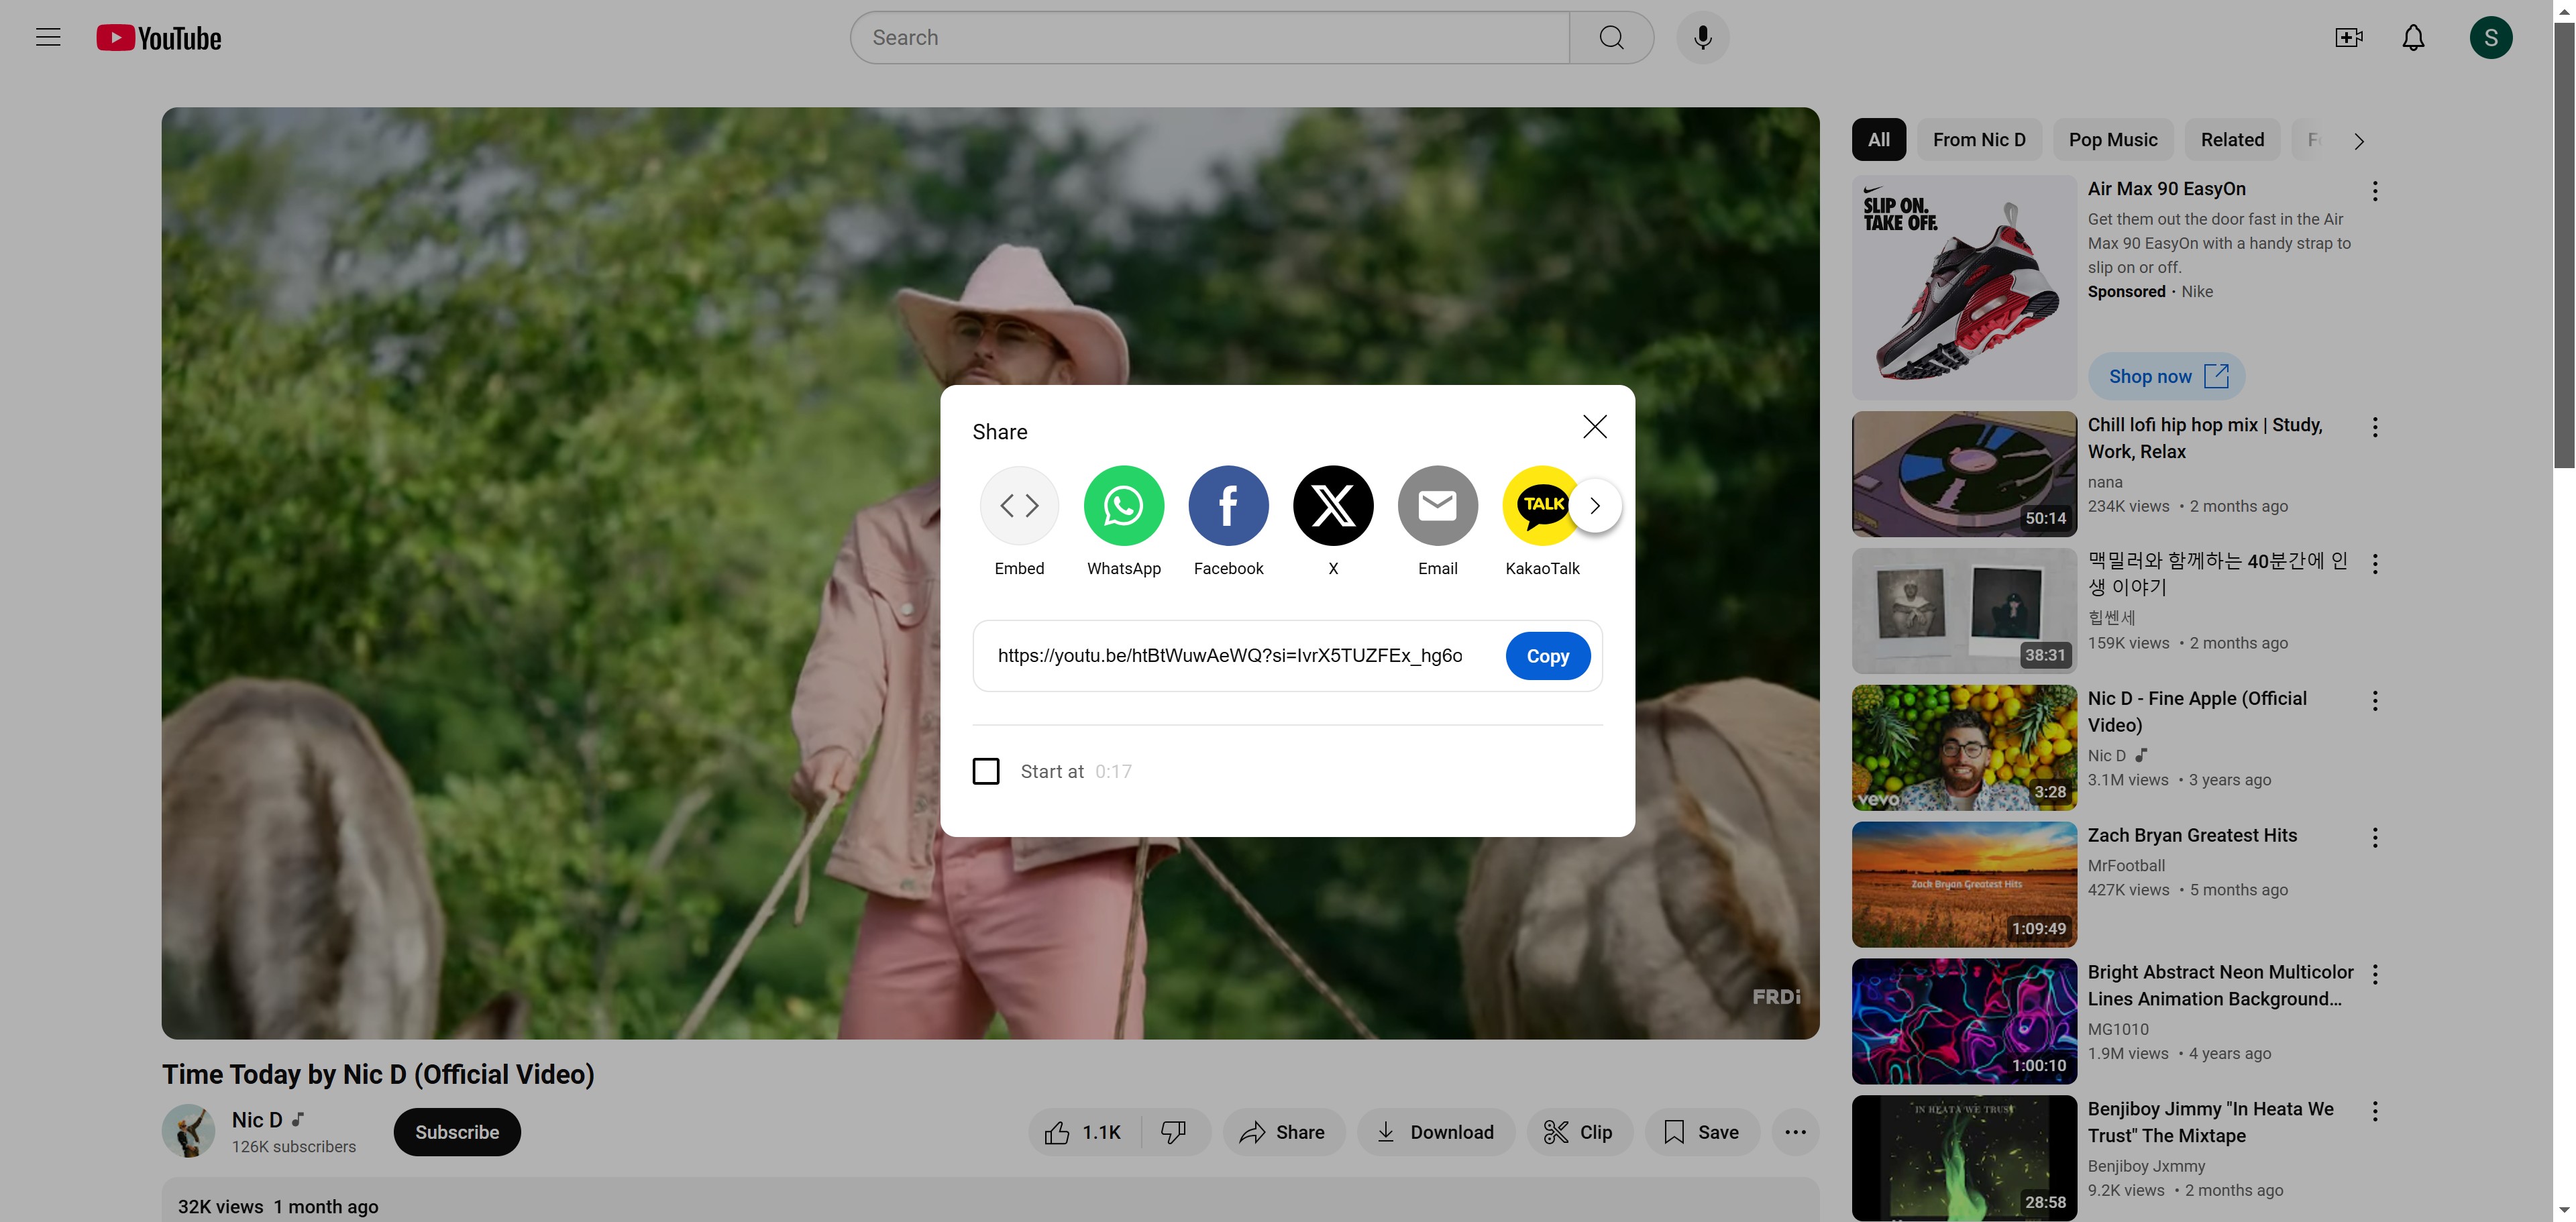Enable the Start at checkbox
Viewport: 2576px width, 1222px height.
click(x=986, y=771)
